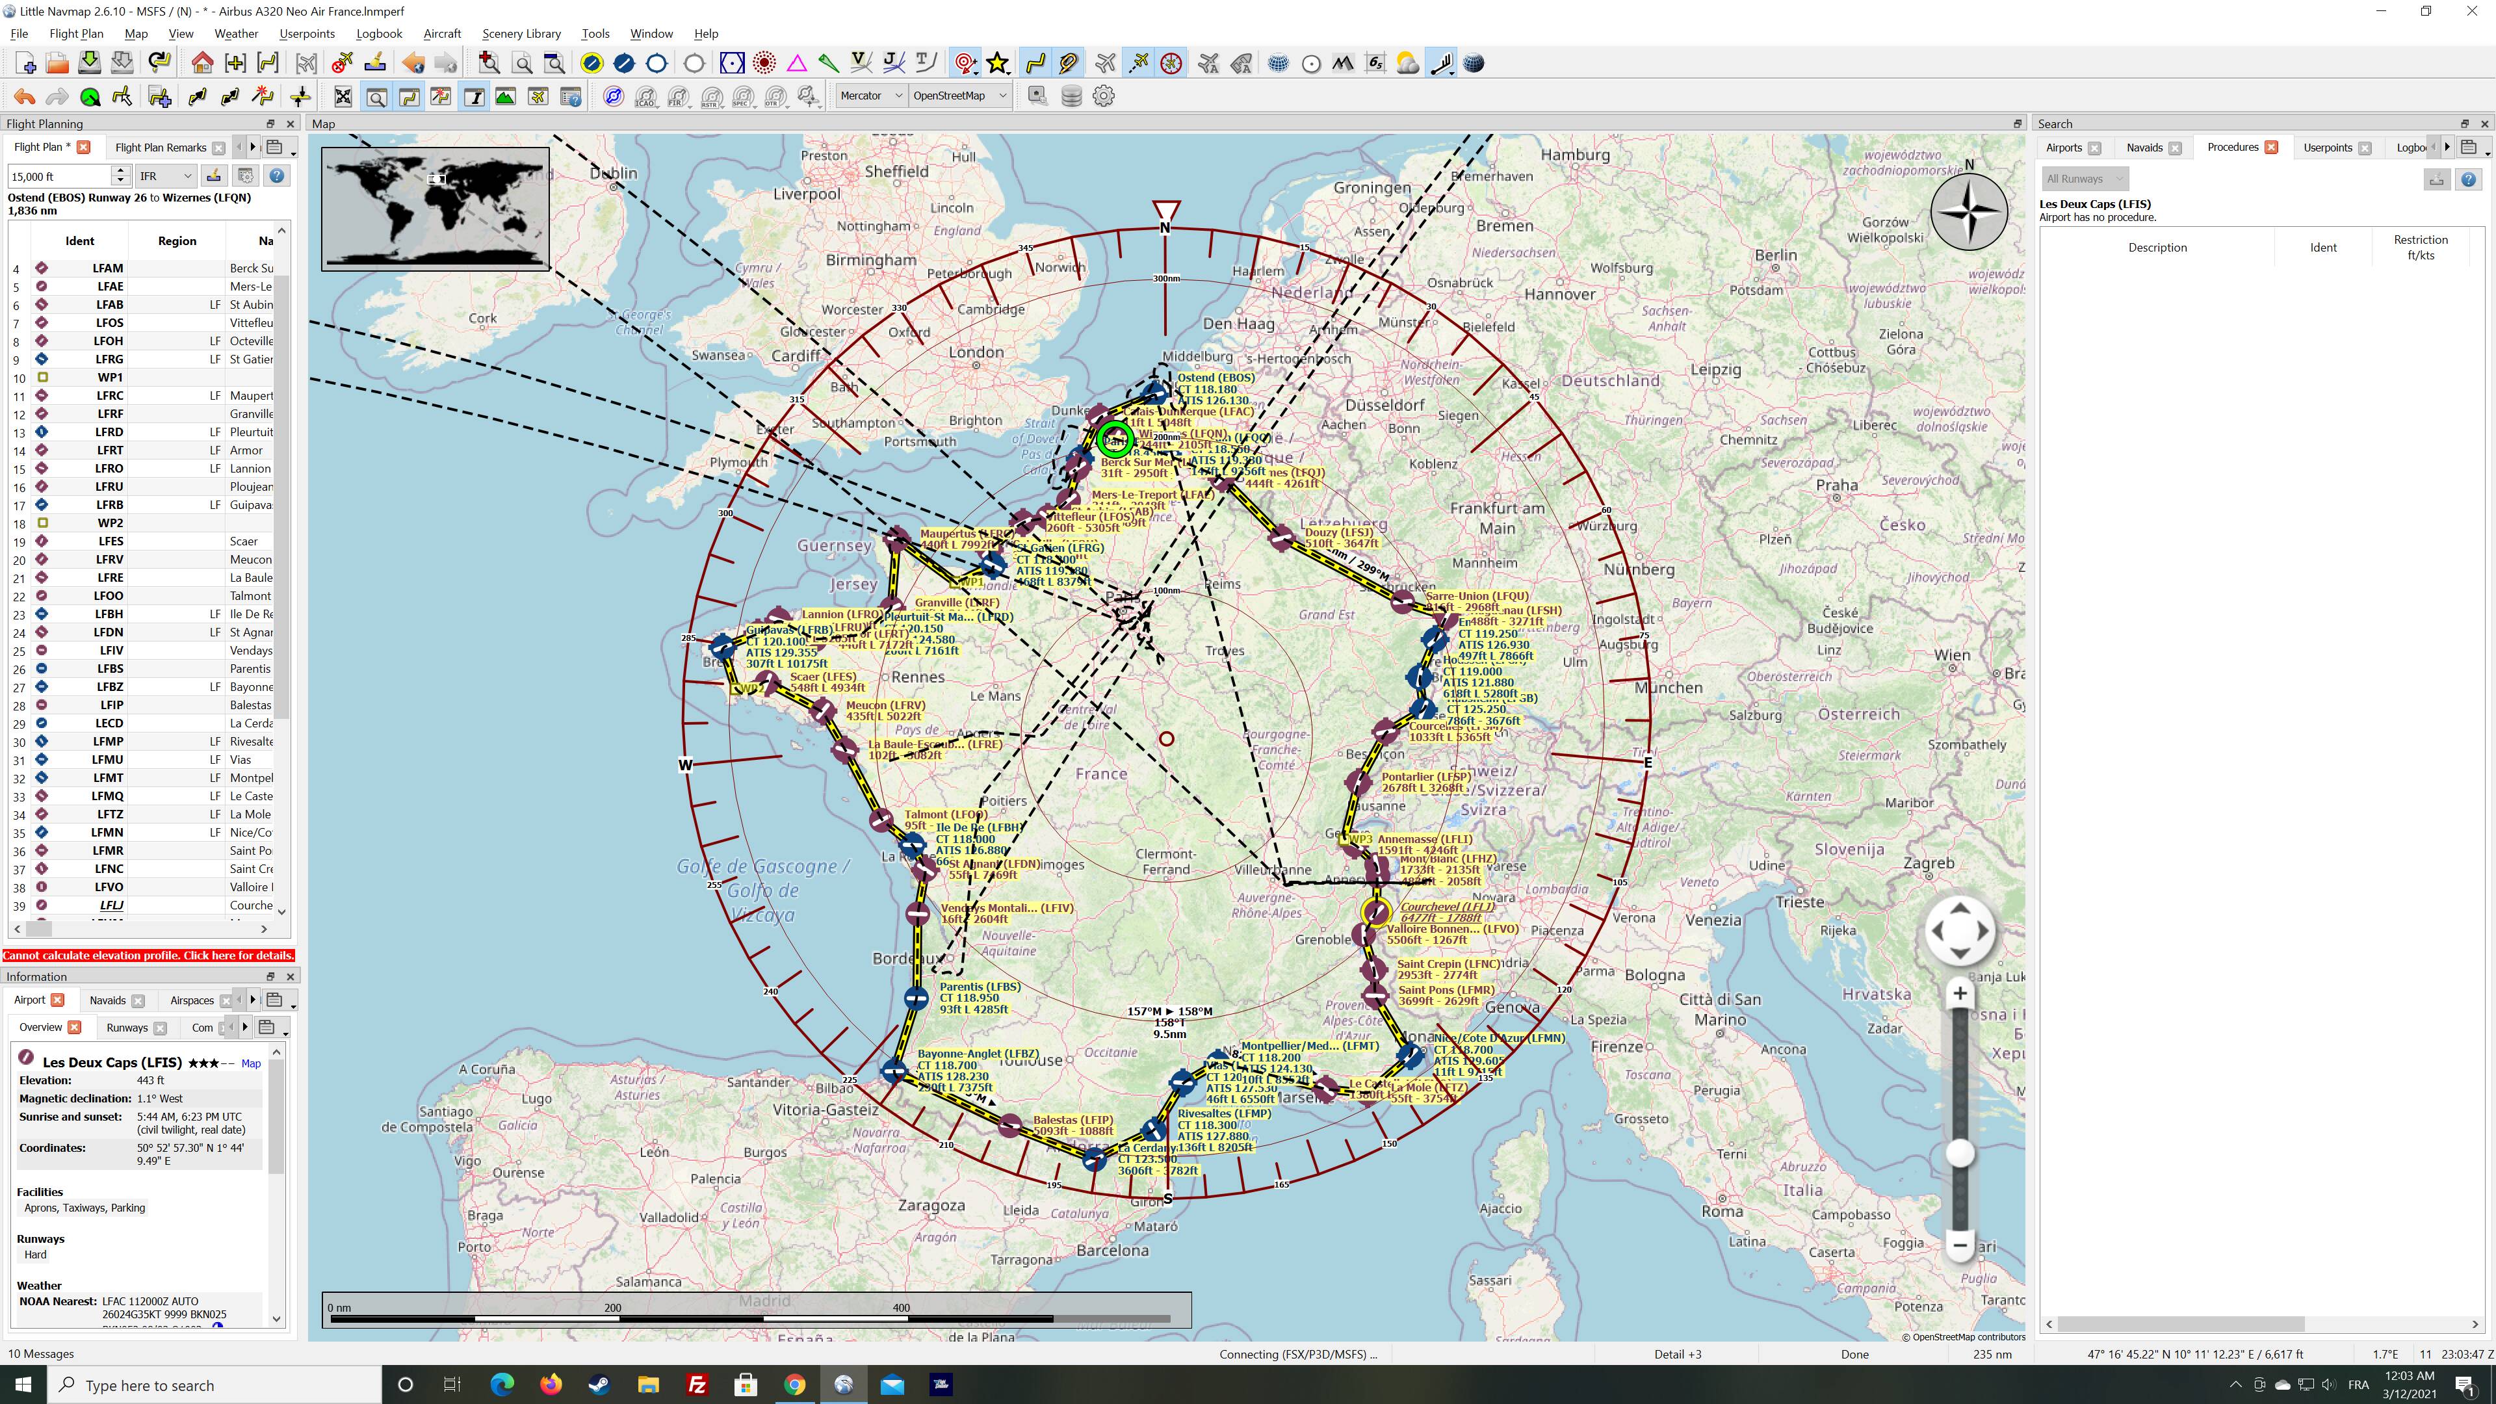The image size is (2496, 1404).
Task: Click the undo flight plan change arrow
Action: tap(25, 96)
